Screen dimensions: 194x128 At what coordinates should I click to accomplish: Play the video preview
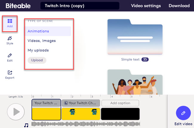[x=16, y=112]
